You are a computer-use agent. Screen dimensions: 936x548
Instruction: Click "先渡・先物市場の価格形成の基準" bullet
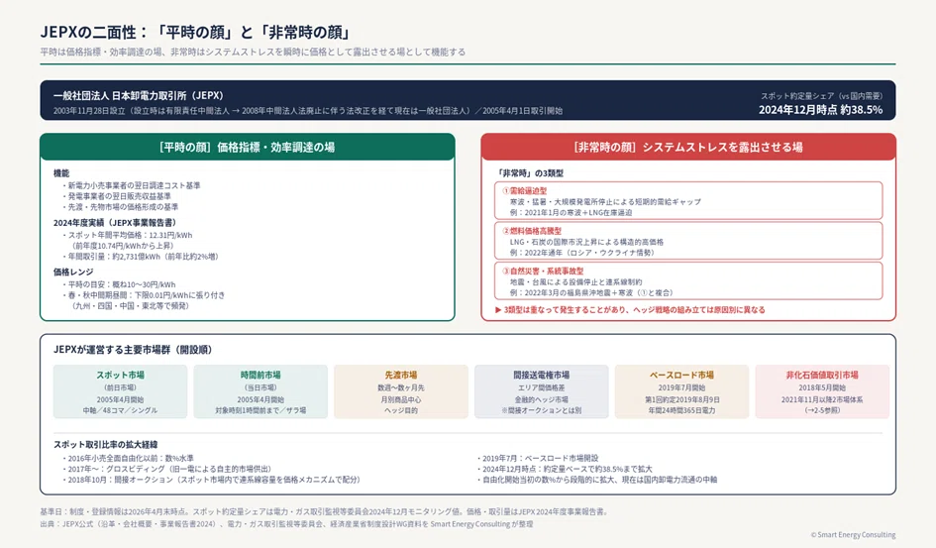120,207
